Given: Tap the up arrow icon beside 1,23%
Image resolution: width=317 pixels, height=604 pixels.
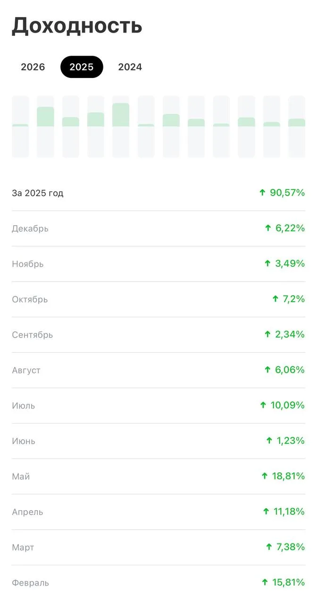Looking at the screenshot, I should (x=269, y=441).
